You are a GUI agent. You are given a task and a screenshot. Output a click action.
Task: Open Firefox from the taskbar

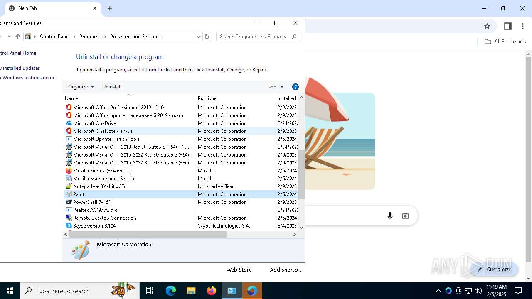click(x=212, y=291)
